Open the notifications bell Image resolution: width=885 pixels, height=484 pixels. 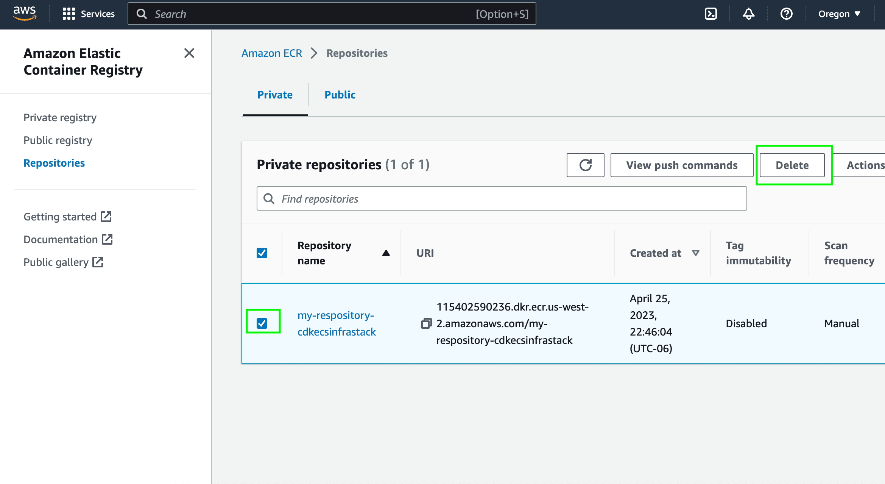[748, 14]
